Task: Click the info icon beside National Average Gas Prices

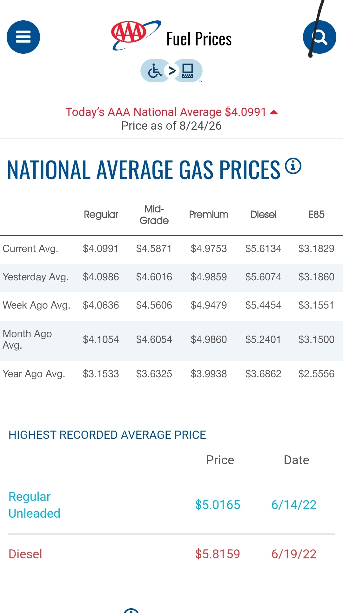Action: tap(293, 166)
